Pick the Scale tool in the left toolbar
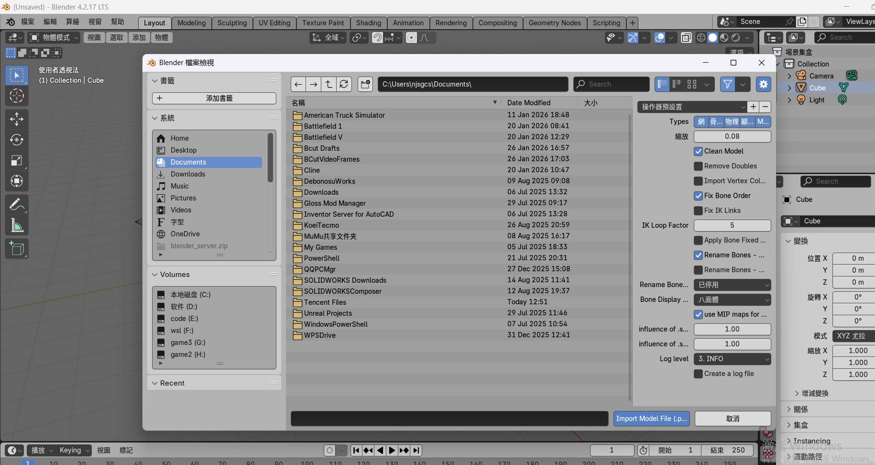The width and height of the screenshot is (875, 465). click(17, 160)
